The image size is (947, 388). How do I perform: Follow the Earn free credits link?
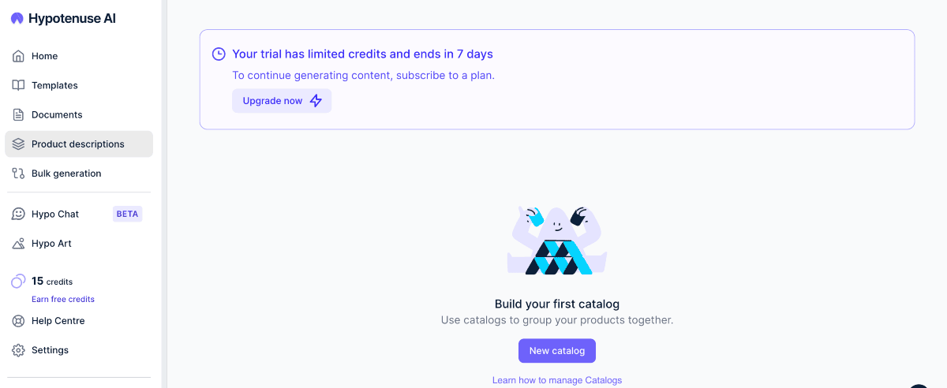[63, 300]
